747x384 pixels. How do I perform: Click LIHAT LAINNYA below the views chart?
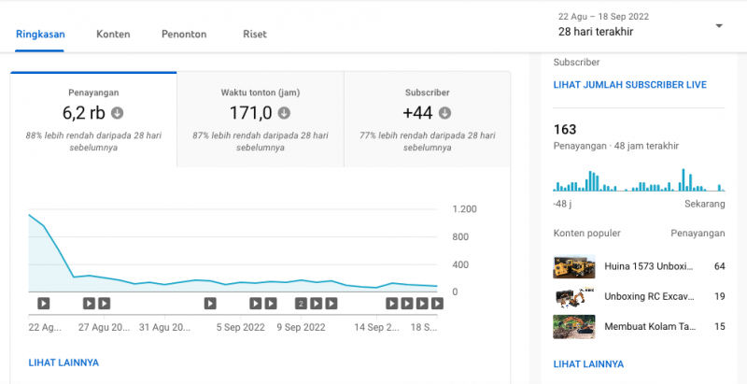click(63, 363)
